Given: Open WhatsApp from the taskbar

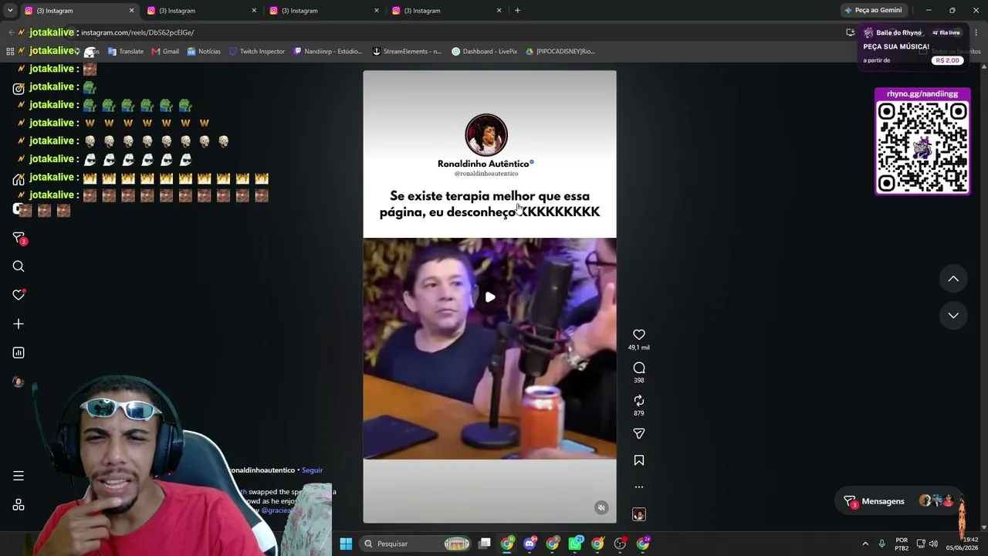Looking at the screenshot, I should (575, 544).
